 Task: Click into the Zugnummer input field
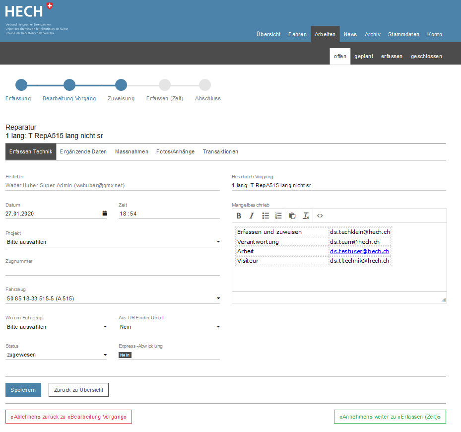(x=112, y=270)
